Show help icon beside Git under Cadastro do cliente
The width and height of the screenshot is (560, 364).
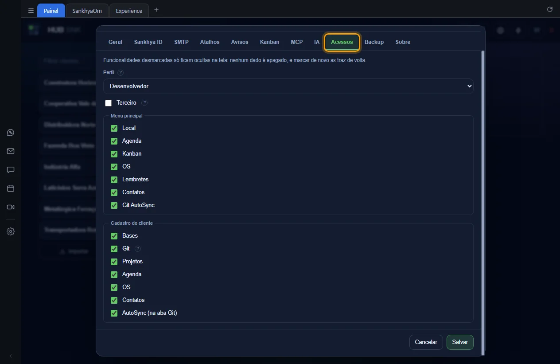(138, 249)
